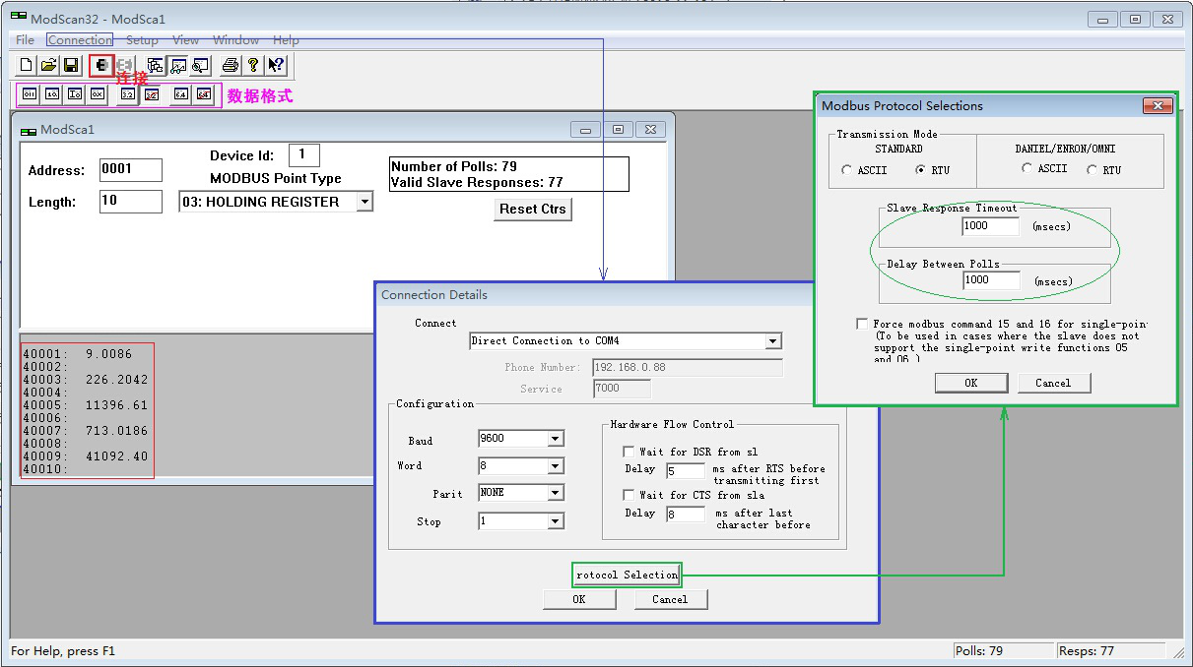
Task: Select DANIEL/ENRON/OMNI RTU mode
Action: [x=1092, y=169]
